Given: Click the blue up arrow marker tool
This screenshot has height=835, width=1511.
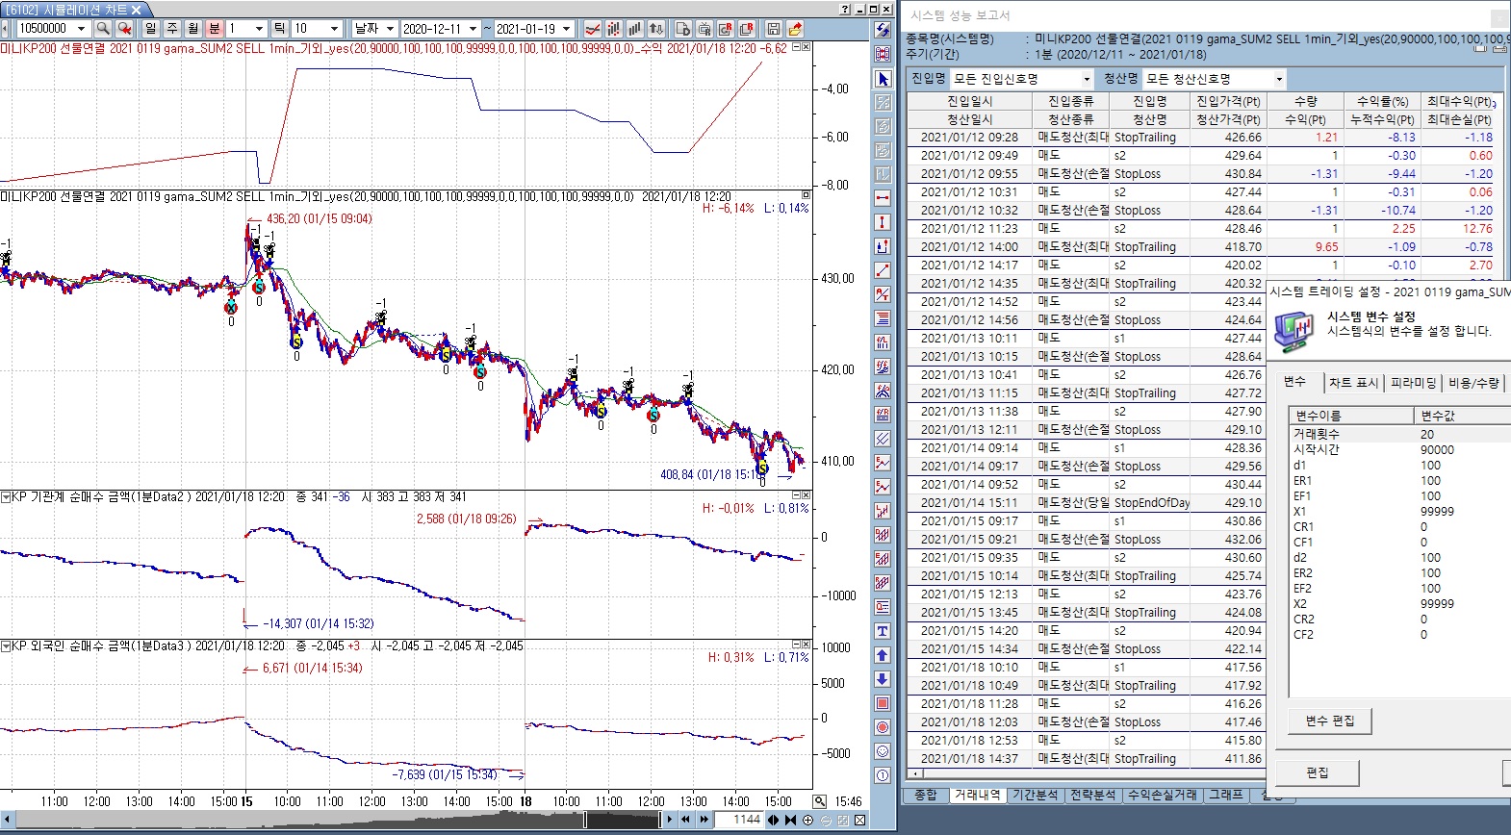Looking at the screenshot, I should [x=883, y=655].
